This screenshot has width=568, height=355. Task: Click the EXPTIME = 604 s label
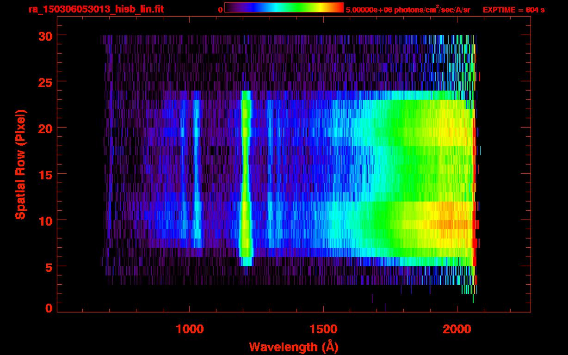tap(513, 10)
